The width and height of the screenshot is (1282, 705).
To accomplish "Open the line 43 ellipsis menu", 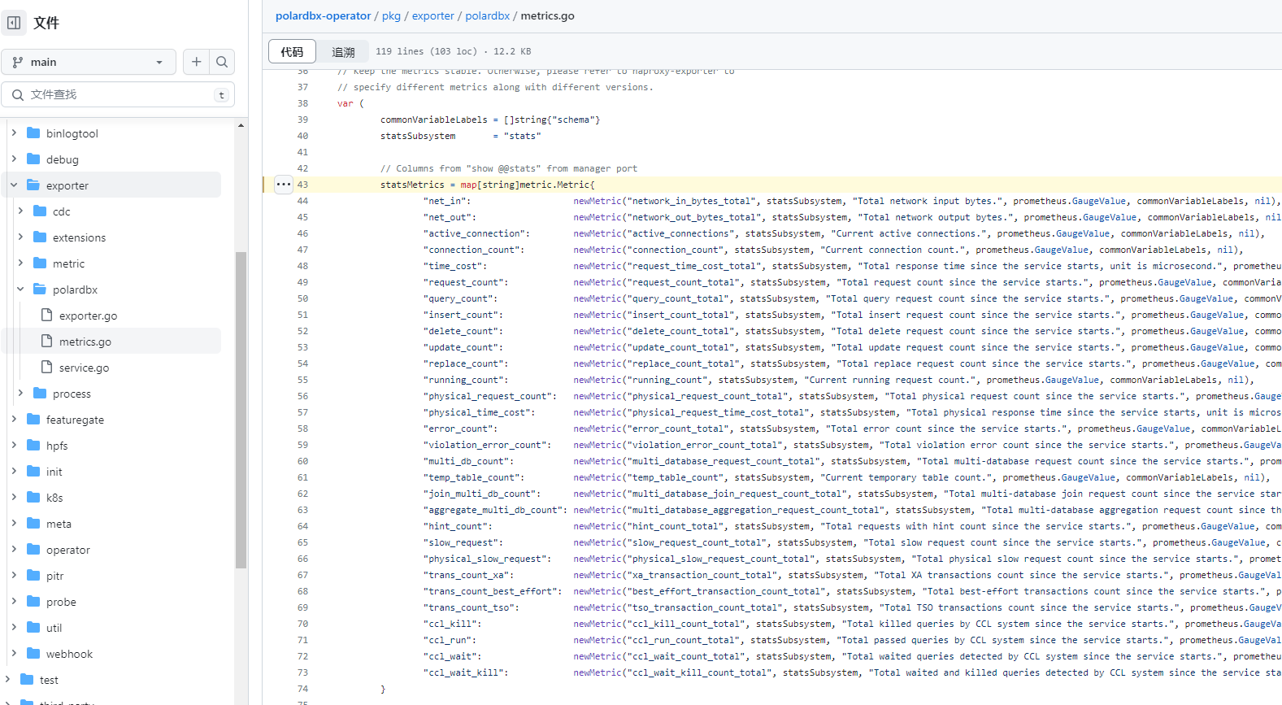I will click(283, 185).
